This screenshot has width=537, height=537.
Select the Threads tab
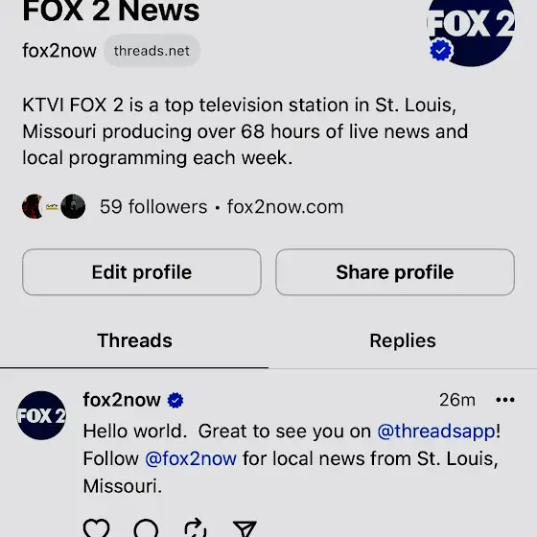134,340
